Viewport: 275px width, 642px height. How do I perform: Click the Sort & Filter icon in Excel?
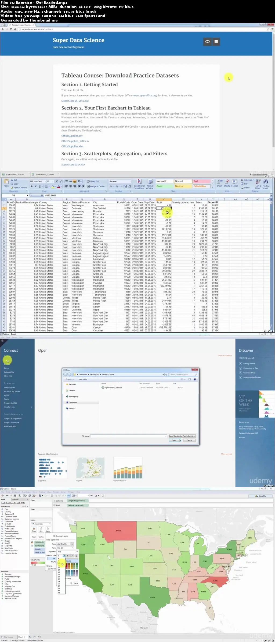pyautogui.click(x=258, y=184)
